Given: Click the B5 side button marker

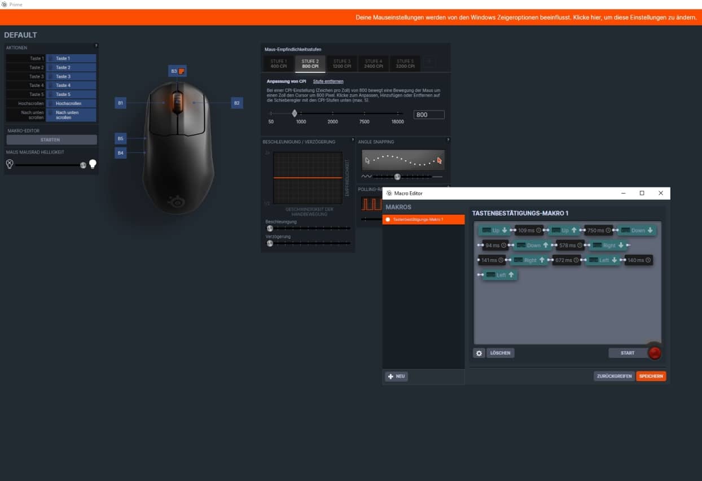Looking at the screenshot, I should coord(120,138).
